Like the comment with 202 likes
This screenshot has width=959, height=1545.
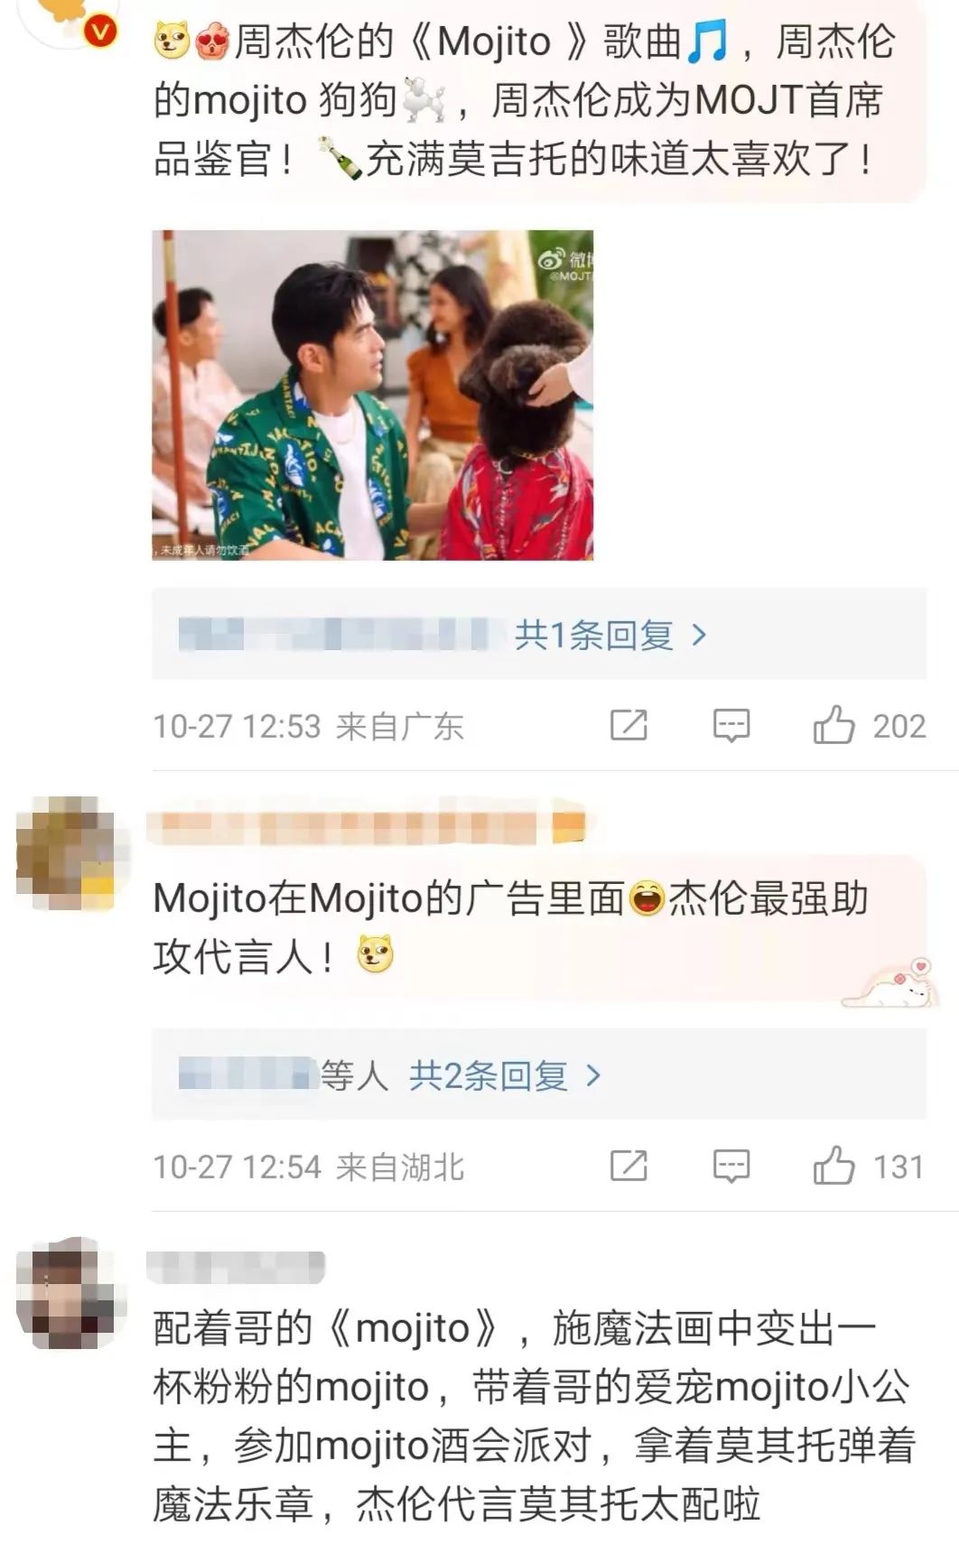point(833,724)
